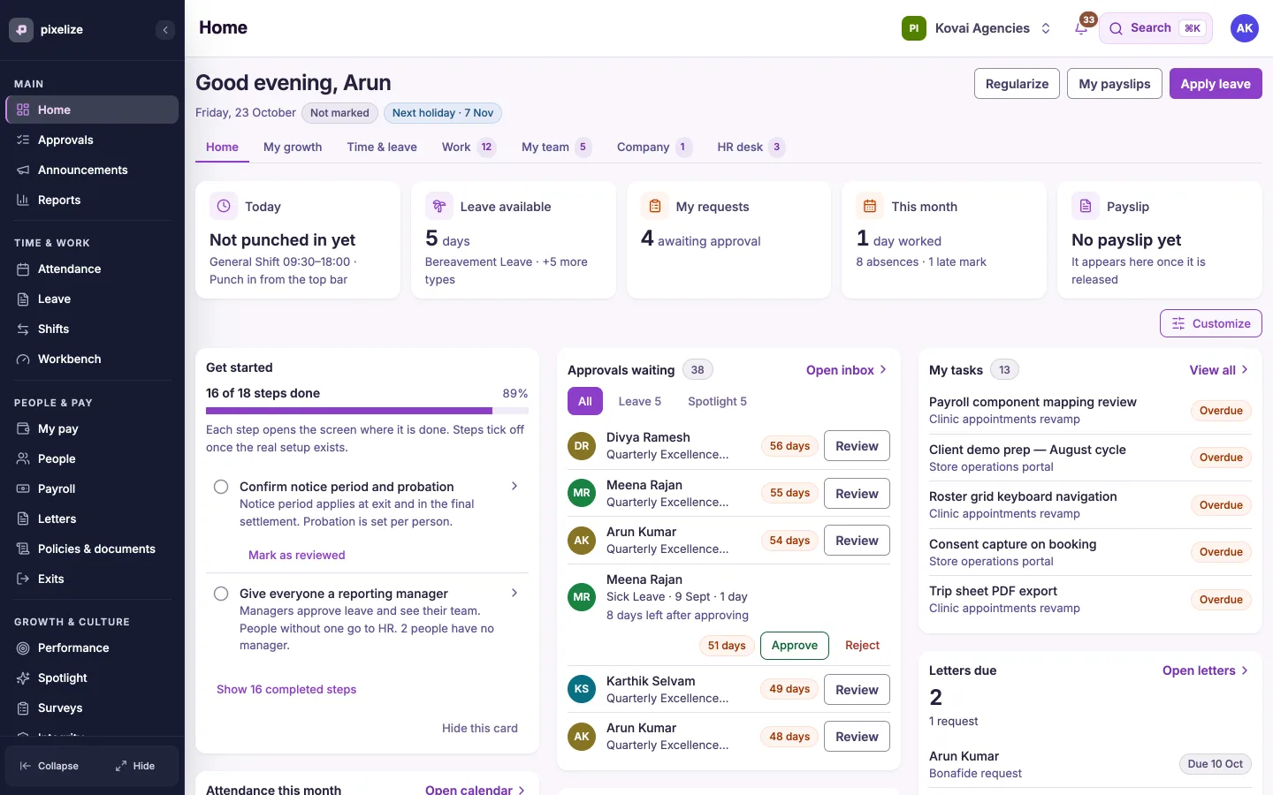The height and width of the screenshot is (795, 1273).
Task: Show 16 completed steps
Action: coord(286,689)
